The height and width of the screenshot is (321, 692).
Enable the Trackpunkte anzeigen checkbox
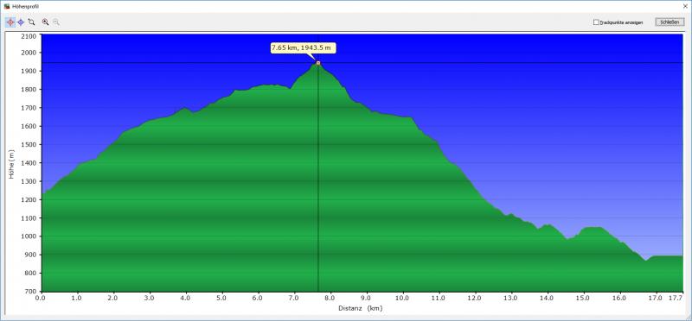[x=596, y=22]
